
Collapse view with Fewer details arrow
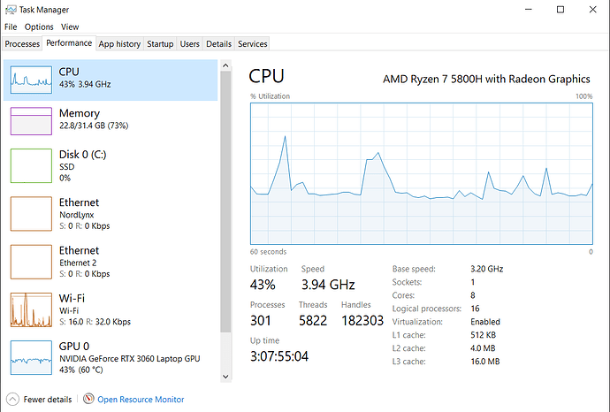coord(12,399)
